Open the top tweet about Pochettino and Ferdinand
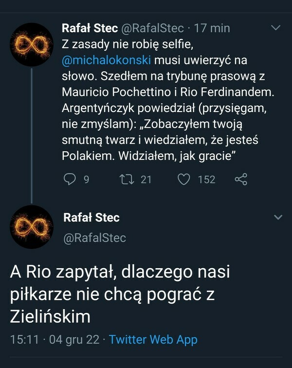Viewport: 292px width, 368px height. [x=161, y=107]
